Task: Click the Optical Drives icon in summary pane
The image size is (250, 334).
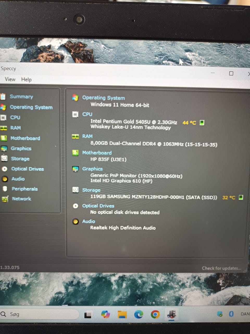Action: [76, 206]
